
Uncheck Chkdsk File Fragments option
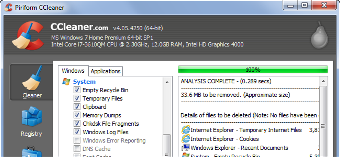77,123
